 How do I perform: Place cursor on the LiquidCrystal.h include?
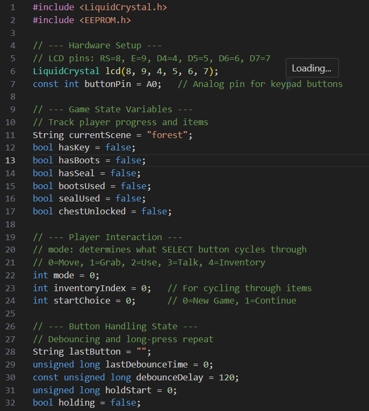coord(124,8)
